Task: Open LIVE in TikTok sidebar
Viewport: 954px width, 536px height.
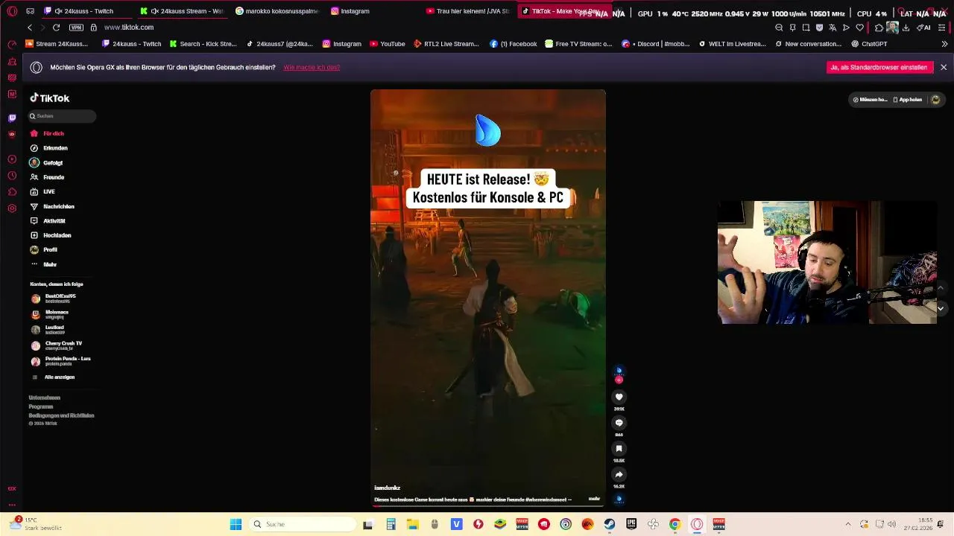Action: pyautogui.click(x=49, y=192)
